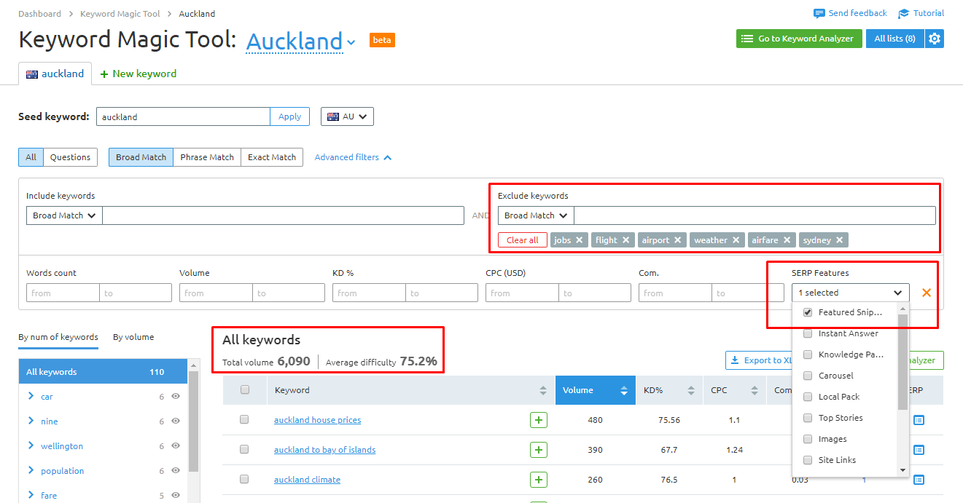Switch to the Questions tab

pos(70,157)
